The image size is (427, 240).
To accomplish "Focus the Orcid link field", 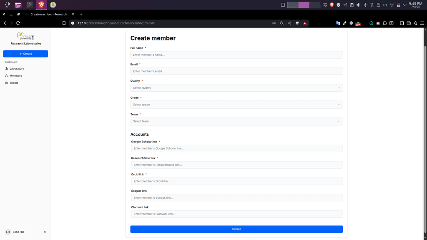I will coord(237,181).
